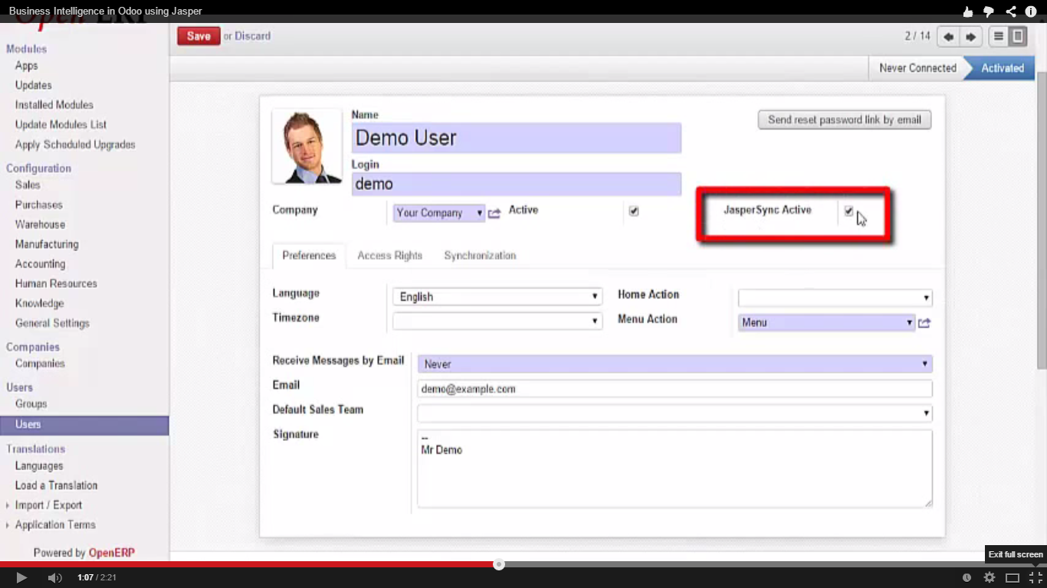Switch to the Access Rights tab
The height and width of the screenshot is (588, 1047).
point(389,256)
